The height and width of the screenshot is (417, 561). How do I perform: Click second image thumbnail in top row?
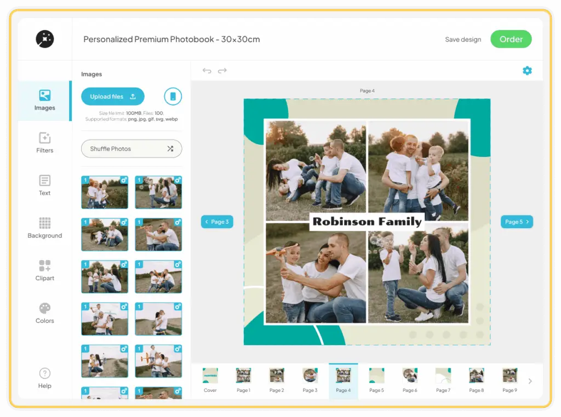(158, 192)
